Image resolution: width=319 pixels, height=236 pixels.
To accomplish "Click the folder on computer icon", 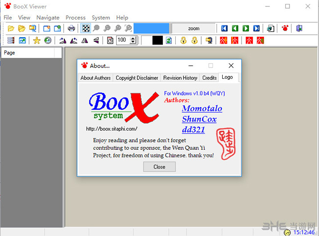I will coord(209,40).
